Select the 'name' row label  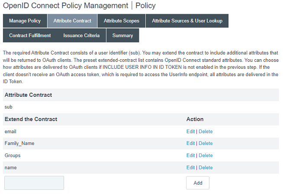[11, 168]
